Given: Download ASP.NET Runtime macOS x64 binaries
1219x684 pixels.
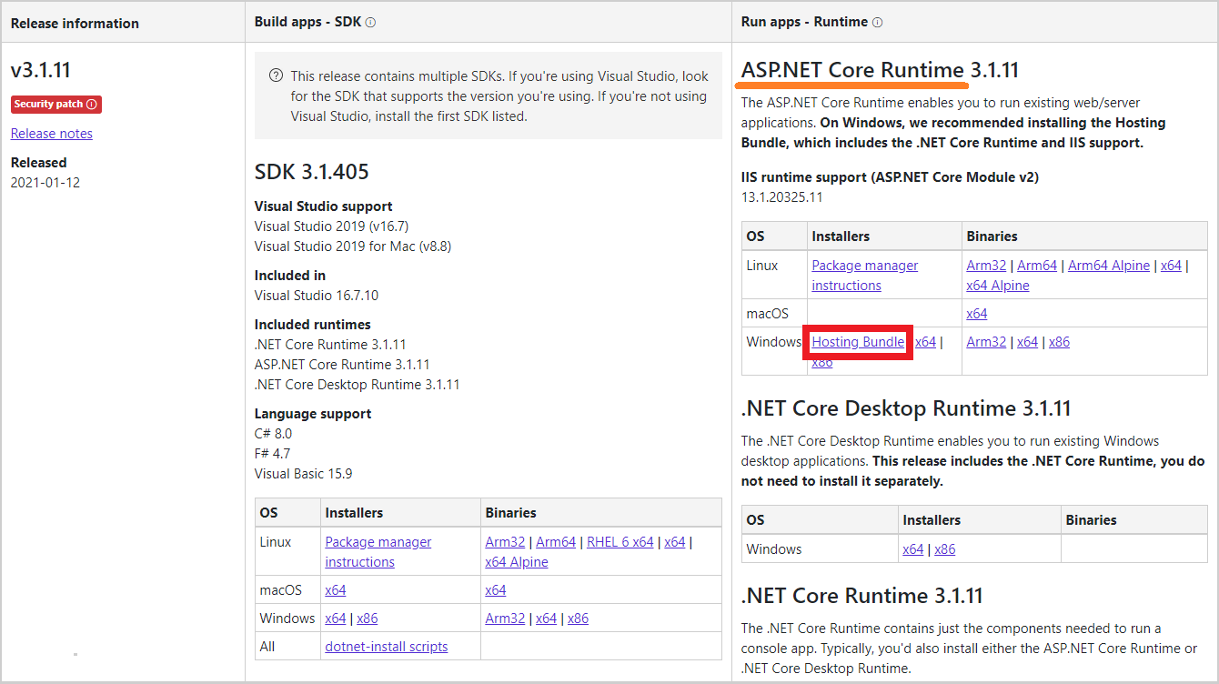Looking at the screenshot, I should pos(977,314).
